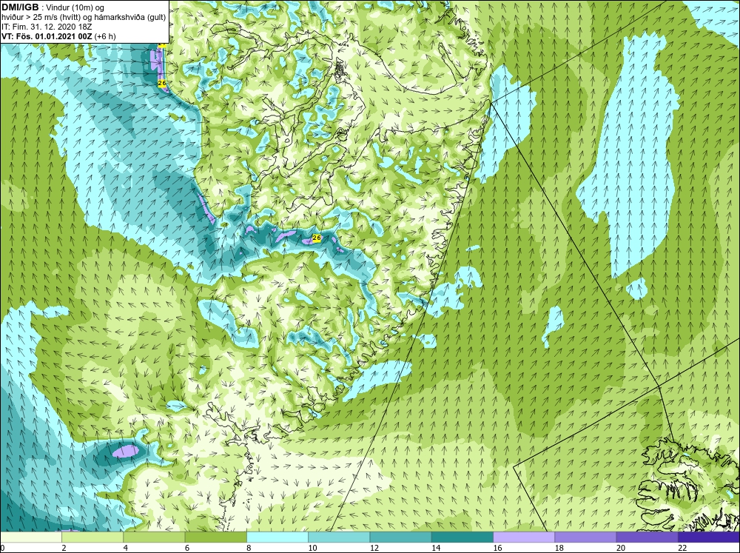740x553 pixels.
Task: Click the scale number 14
Action: 436,548
